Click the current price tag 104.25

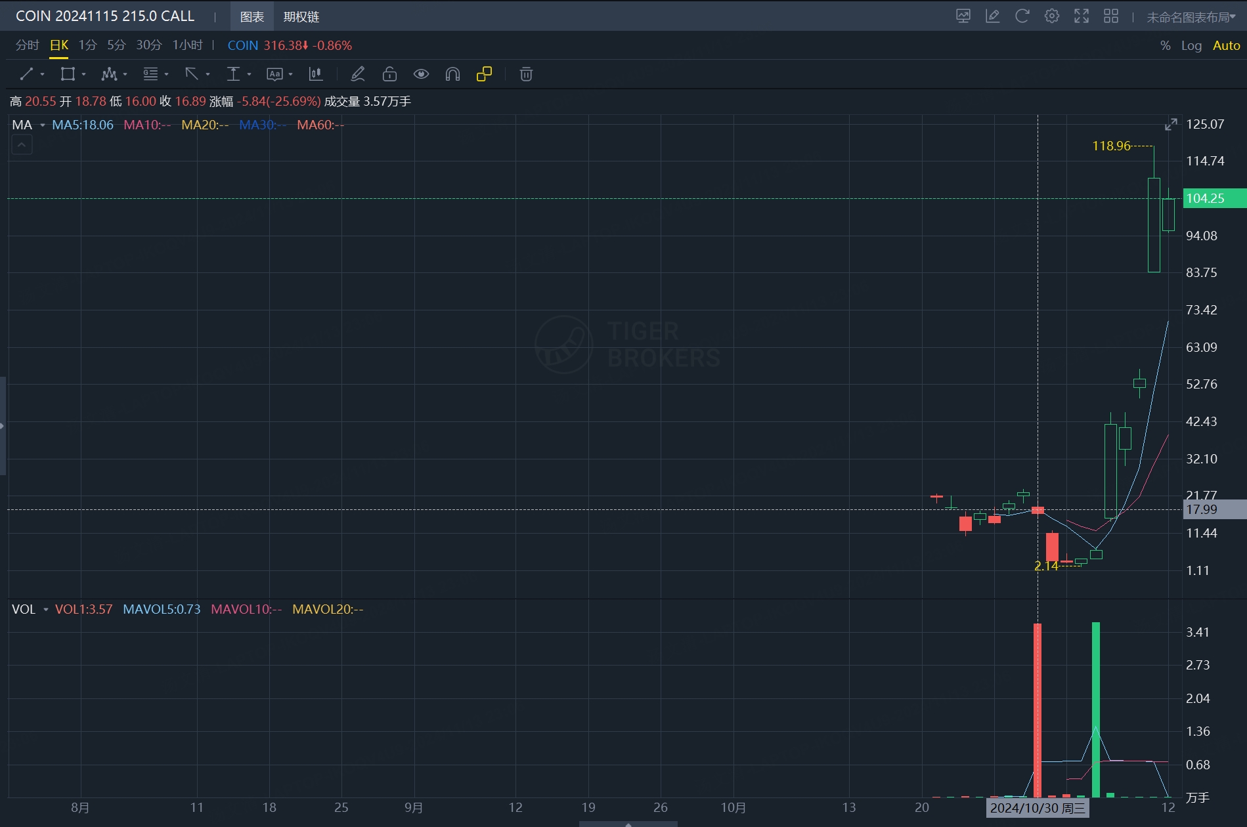click(x=1214, y=198)
